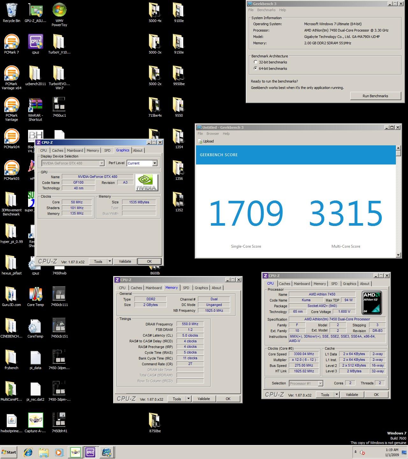Open the ucbench2011 folder

(x=35, y=76)
